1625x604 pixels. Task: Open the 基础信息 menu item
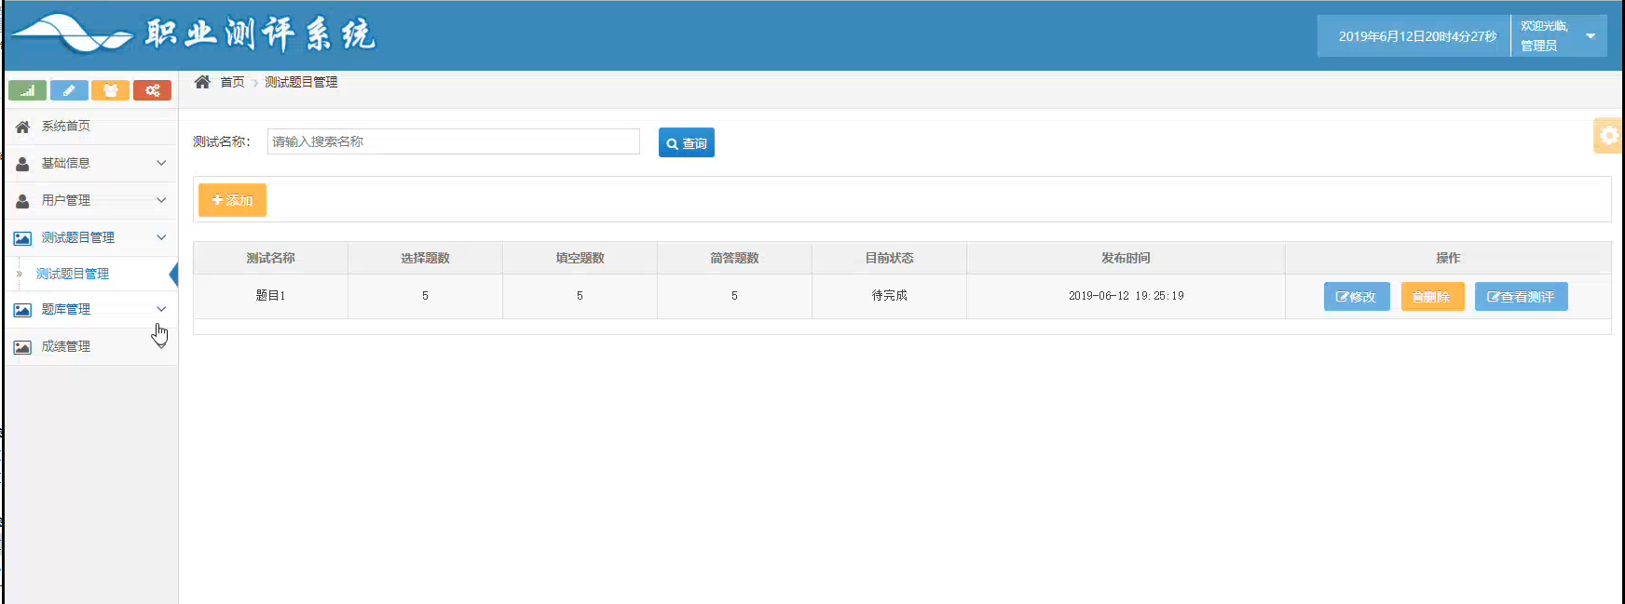click(x=91, y=164)
